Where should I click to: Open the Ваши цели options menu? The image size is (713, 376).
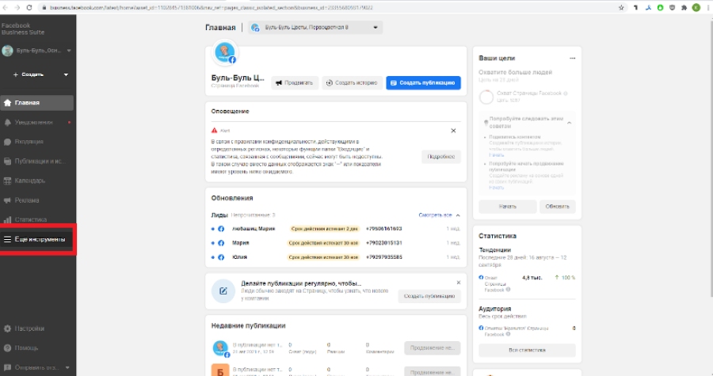[x=573, y=58]
